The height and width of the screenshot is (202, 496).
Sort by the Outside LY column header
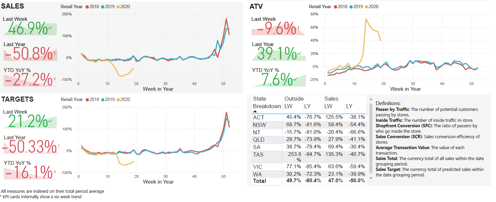tap(308, 106)
